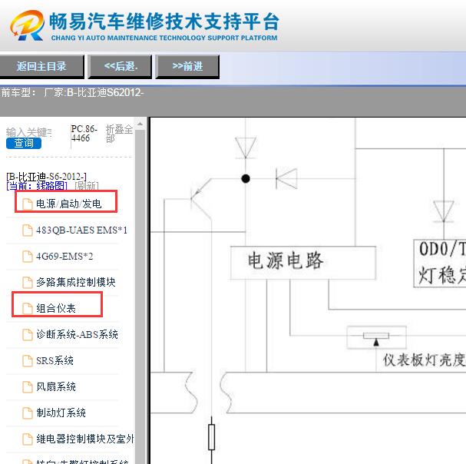Click the blue 查询 search button

click(24, 143)
